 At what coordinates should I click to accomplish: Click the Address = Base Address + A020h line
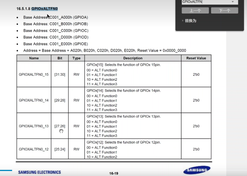coord(105,50)
